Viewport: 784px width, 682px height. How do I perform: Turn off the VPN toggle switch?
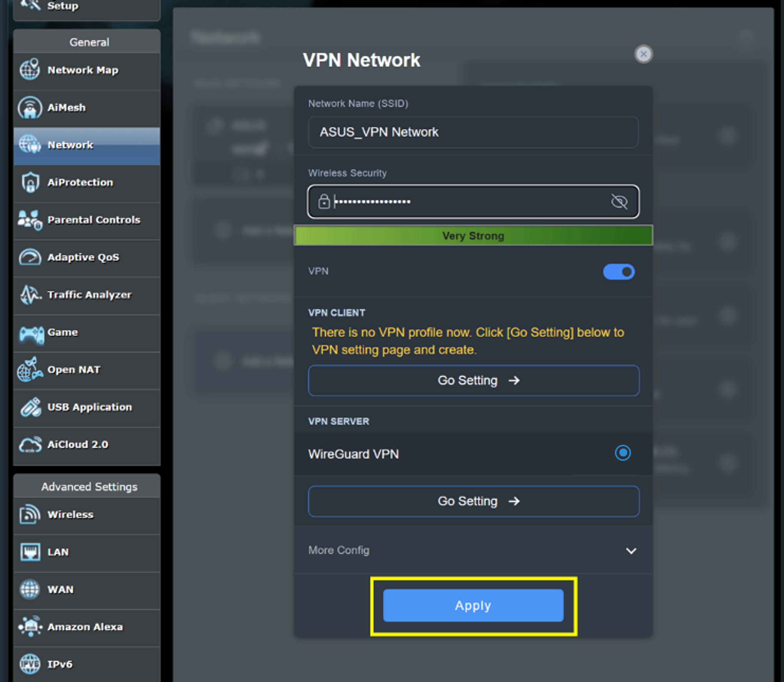pyautogui.click(x=619, y=272)
